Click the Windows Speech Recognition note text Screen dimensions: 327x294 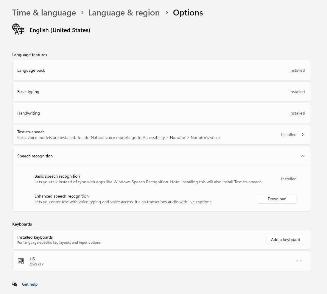coord(149,182)
